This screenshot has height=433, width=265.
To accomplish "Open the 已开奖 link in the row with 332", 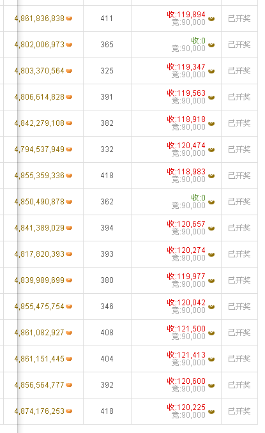I will coord(239,149).
